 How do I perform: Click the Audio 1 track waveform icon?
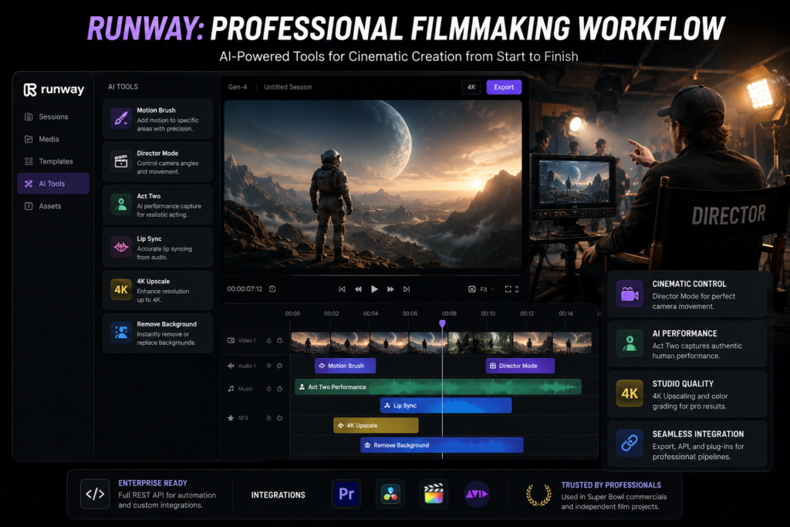click(x=231, y=366)
